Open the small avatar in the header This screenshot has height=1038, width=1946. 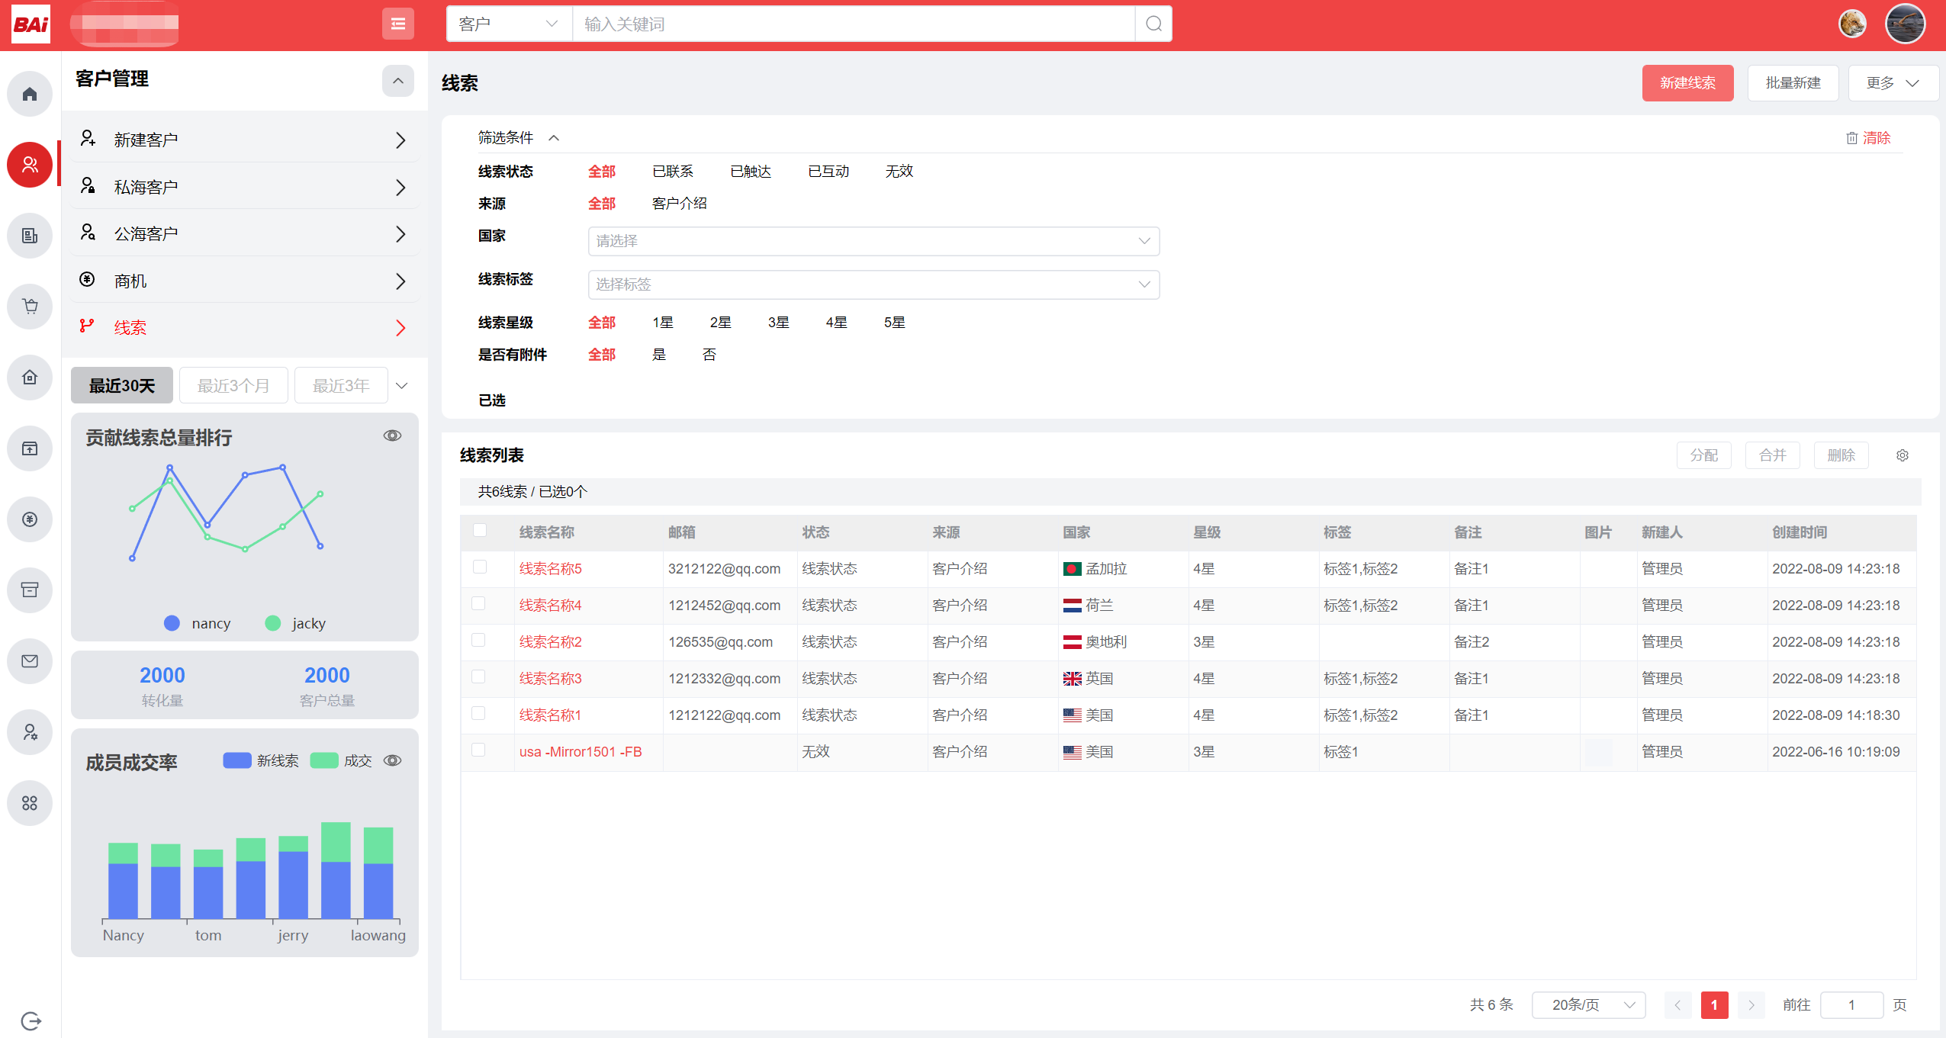(1852, 24)
